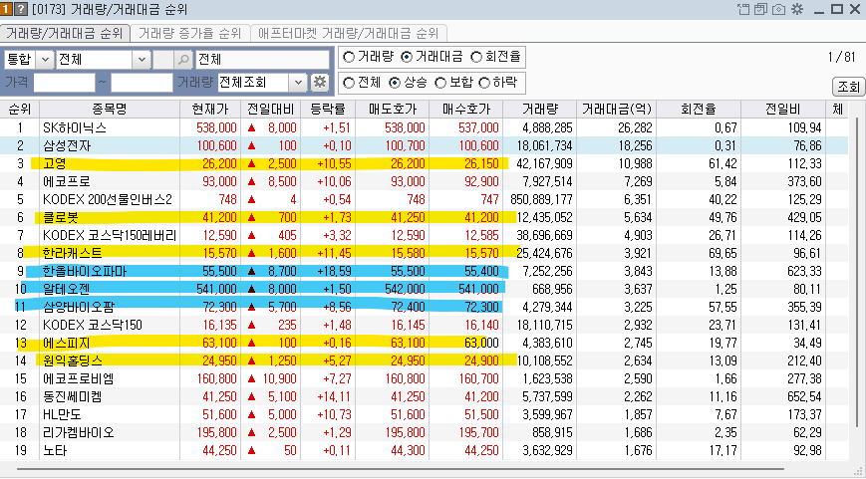The height and width of the screenshot is (479, 866).
Task: Select the 리가켐바이오 stock name
Action: point(79,432)
